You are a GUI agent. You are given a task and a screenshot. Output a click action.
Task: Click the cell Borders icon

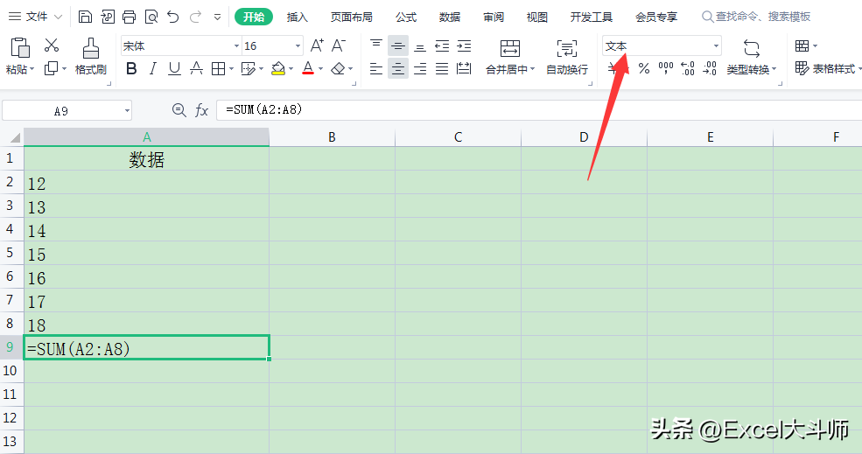(218, 69)
